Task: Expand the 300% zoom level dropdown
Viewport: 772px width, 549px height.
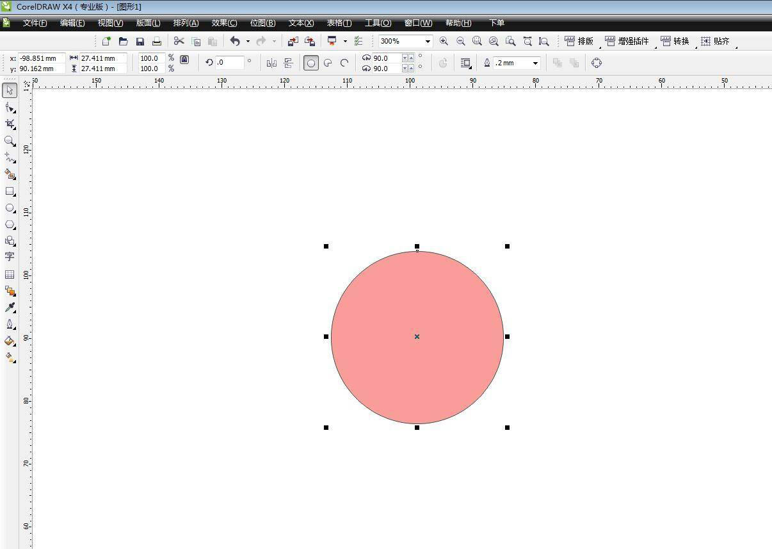Action: pyautogui.click(x=428, y=41)
